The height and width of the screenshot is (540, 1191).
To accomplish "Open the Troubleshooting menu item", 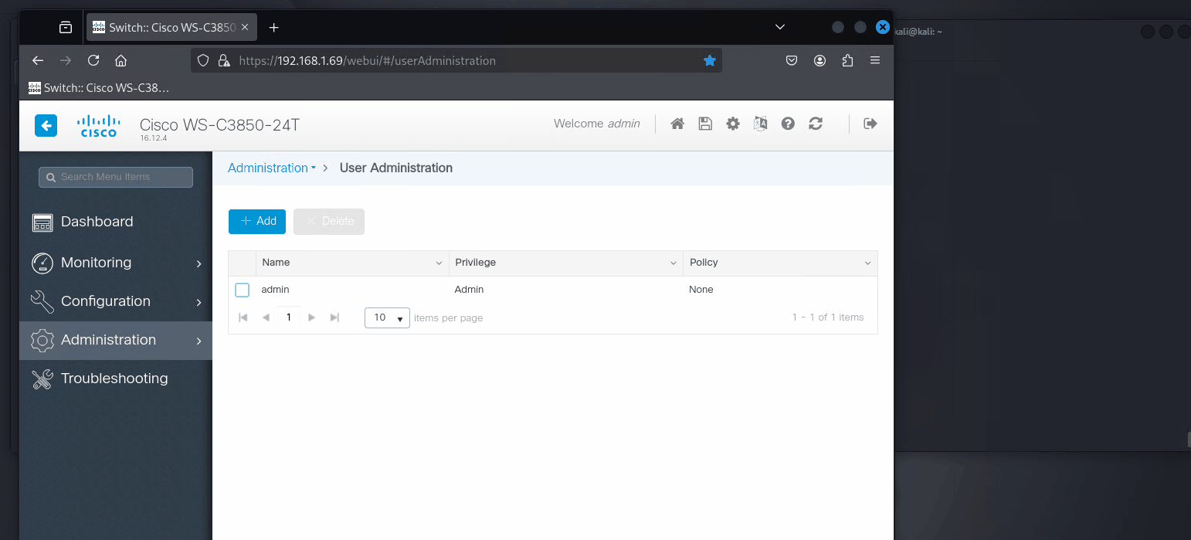I will click(x=116, y=379).
